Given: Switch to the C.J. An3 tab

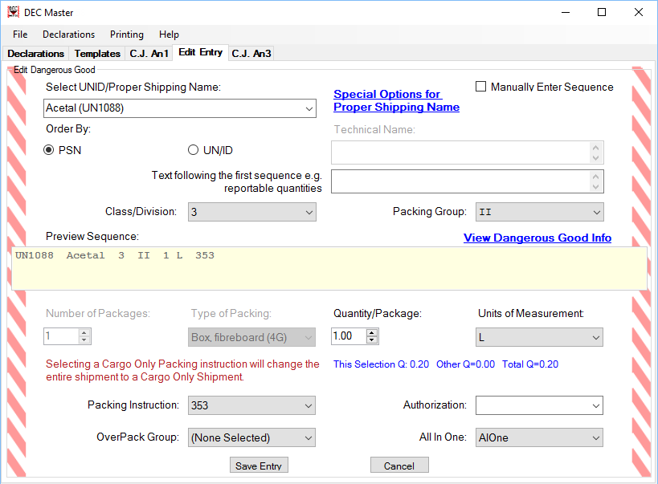Looking at the screenshot, I should pyautogui.click(x=251, y=54).
